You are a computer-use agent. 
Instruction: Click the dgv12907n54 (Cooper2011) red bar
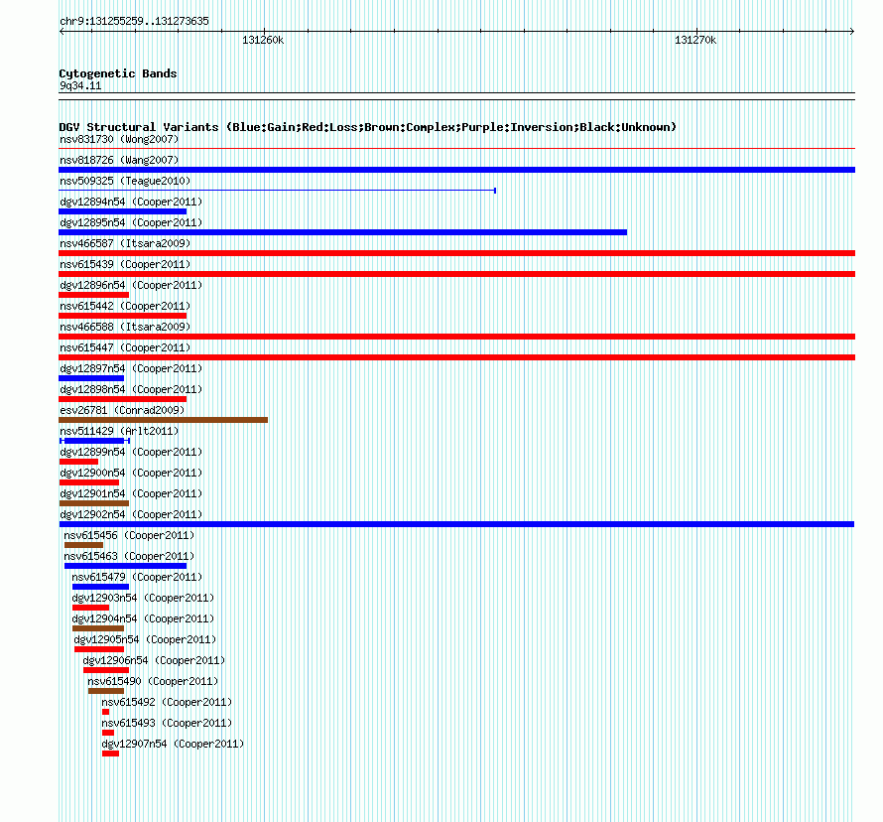(x=110, y=753)
